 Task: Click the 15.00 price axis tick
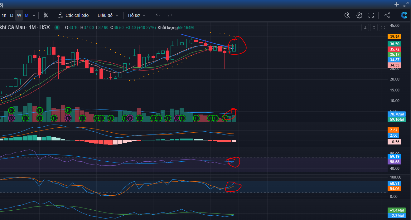[x=394, y=90]
